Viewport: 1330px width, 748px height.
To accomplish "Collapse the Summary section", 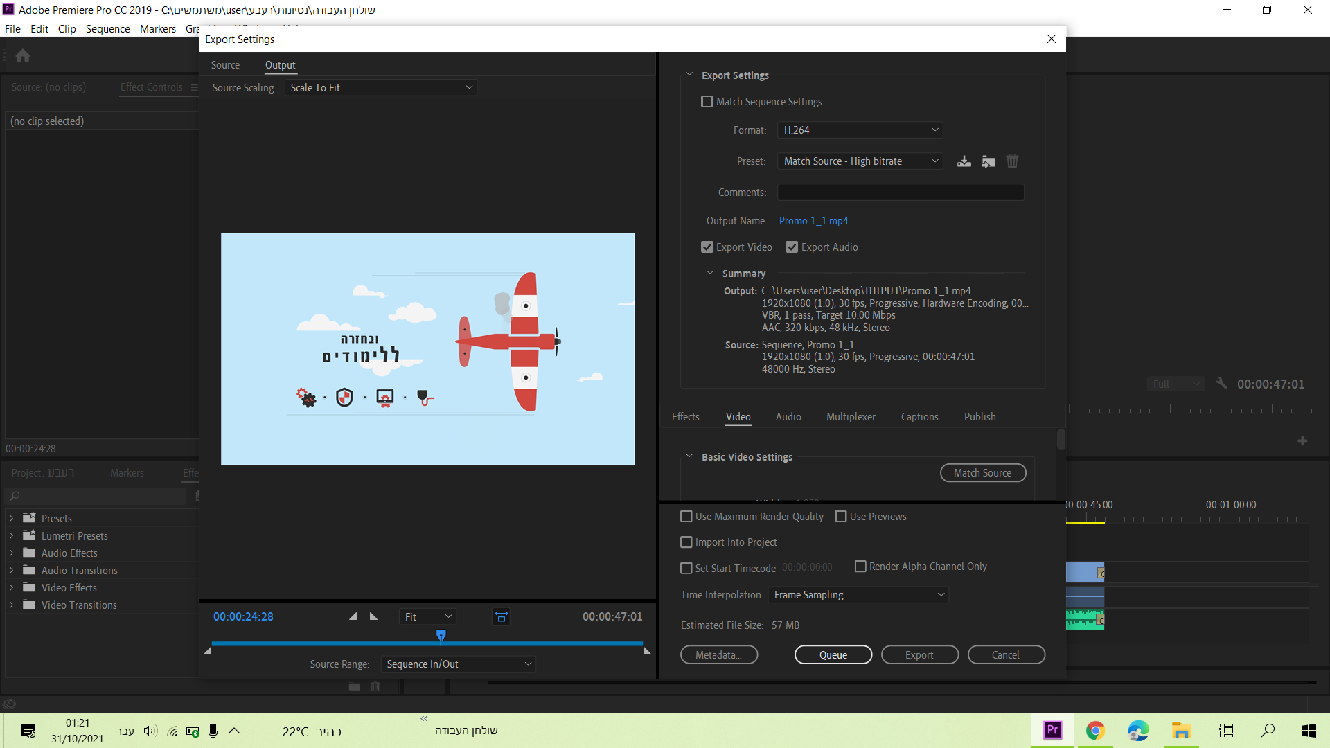I will point(710,273).
